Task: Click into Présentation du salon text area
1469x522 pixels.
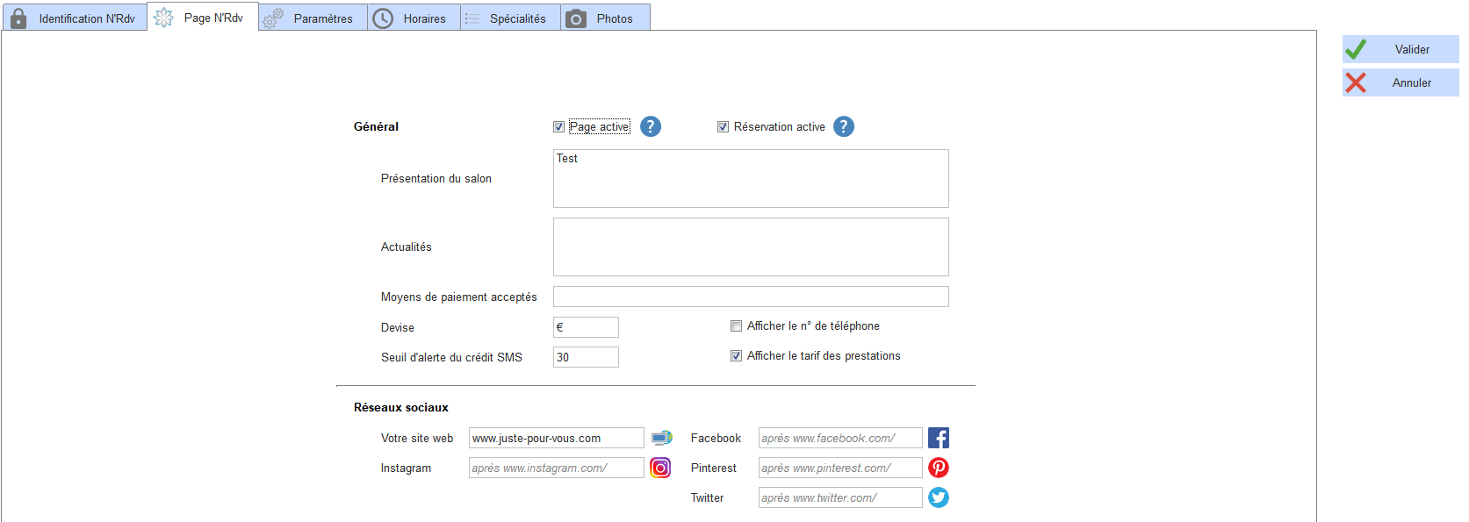Action: [x=751, y=178]
